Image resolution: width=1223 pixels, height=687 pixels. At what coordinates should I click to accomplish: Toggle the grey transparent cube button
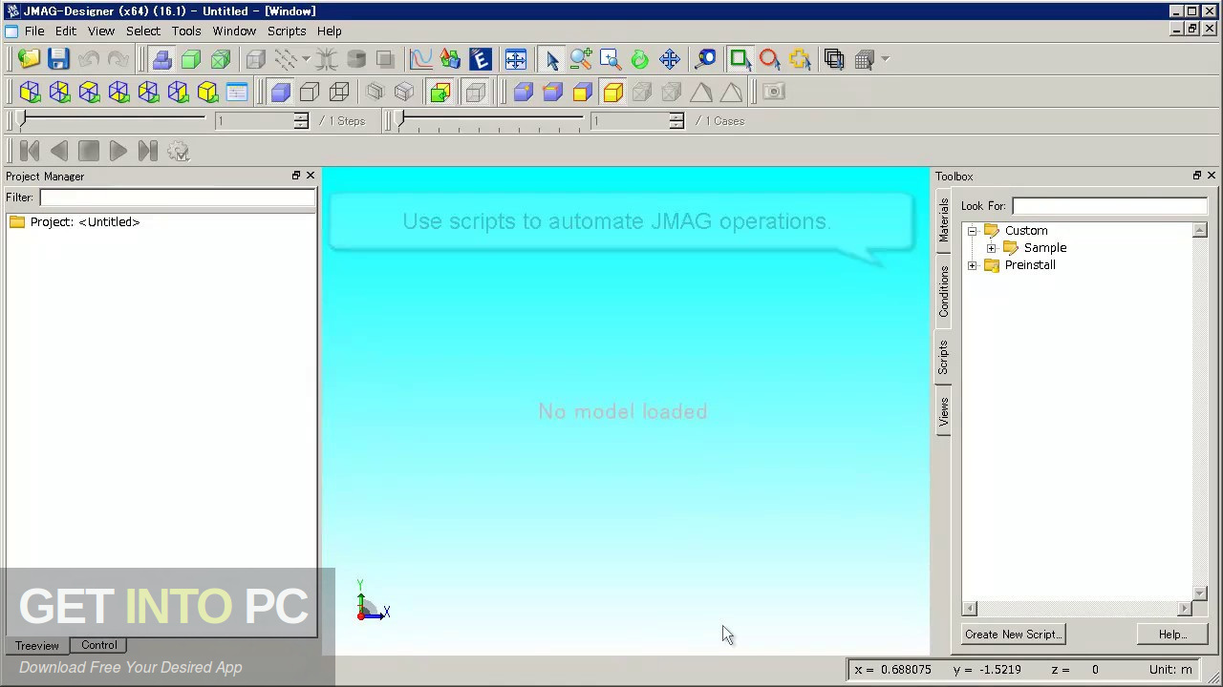point(475,92)
